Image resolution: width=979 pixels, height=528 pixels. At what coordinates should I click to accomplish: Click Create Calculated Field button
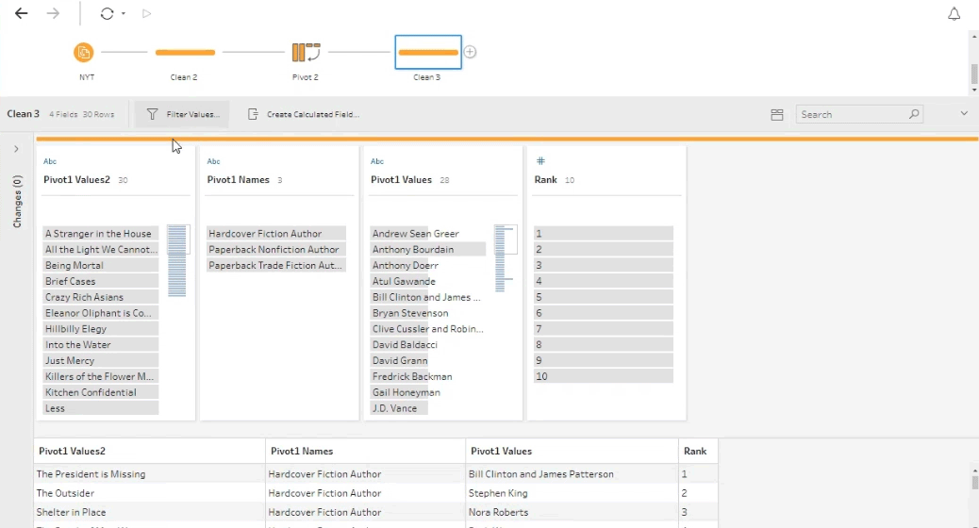[304, 115]
